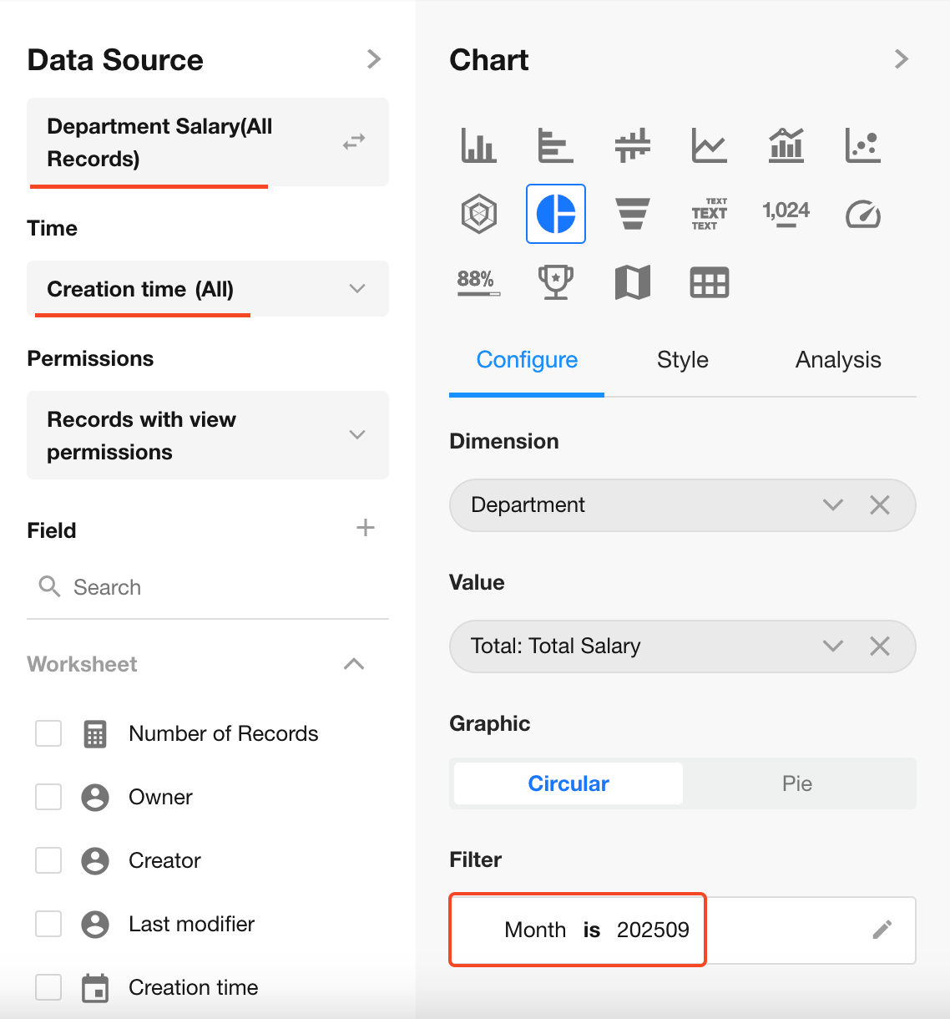950x1019 pixels.
Task: Switch to the Style tab
Action: pos(682,360)
